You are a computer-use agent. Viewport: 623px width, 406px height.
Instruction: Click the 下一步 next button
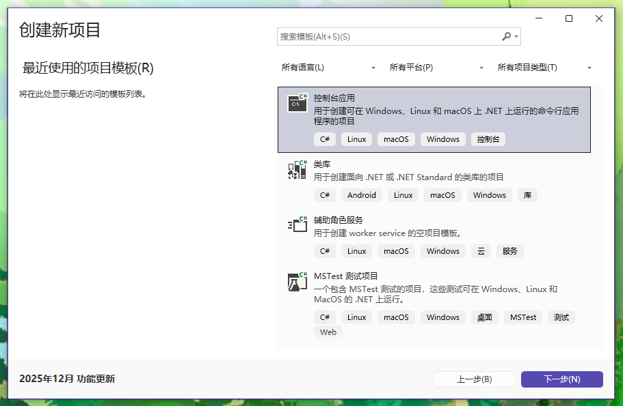click(561, 379)
